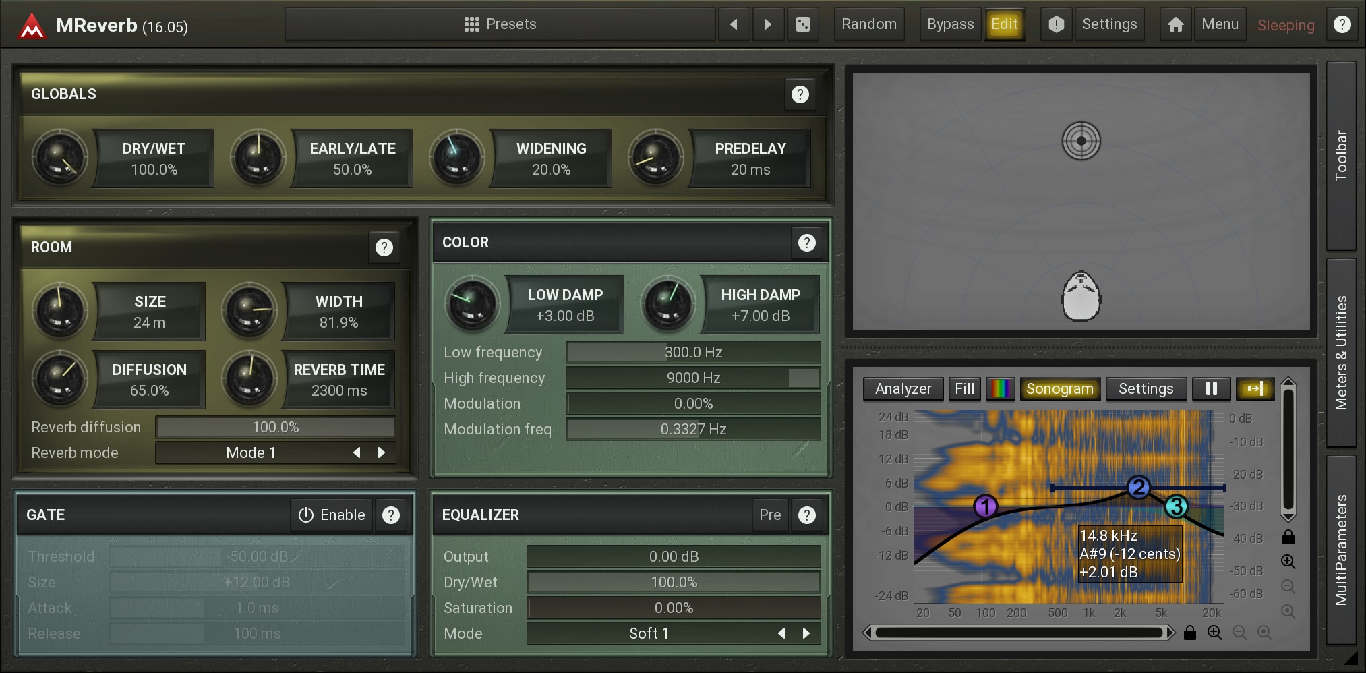1366x673 pixels.
Task: Toggle plugin Bypass
Action: (x=950, y=24)
